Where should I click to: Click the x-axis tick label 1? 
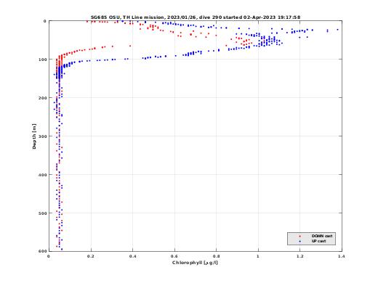(x=258, y=256)
